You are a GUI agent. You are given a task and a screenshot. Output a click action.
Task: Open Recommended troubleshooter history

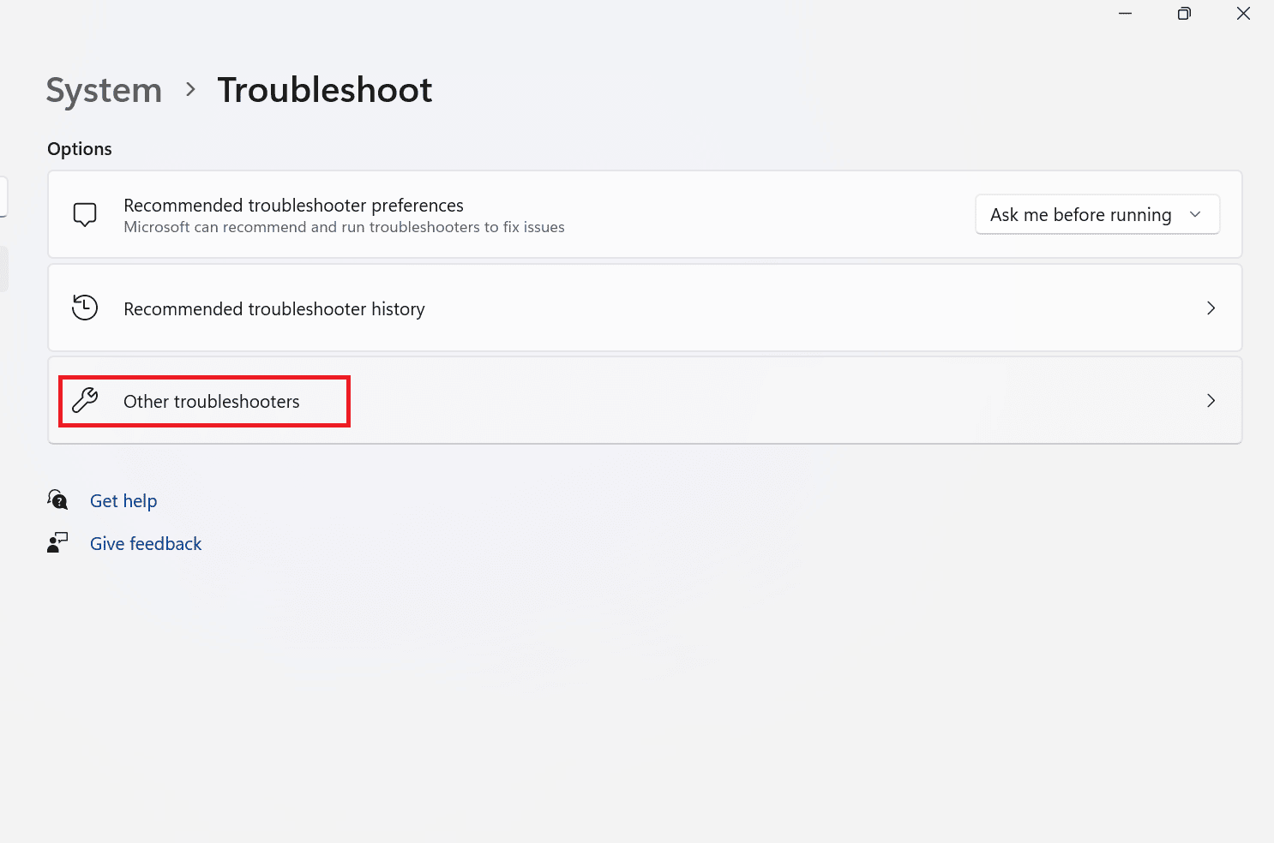[274, 309]
